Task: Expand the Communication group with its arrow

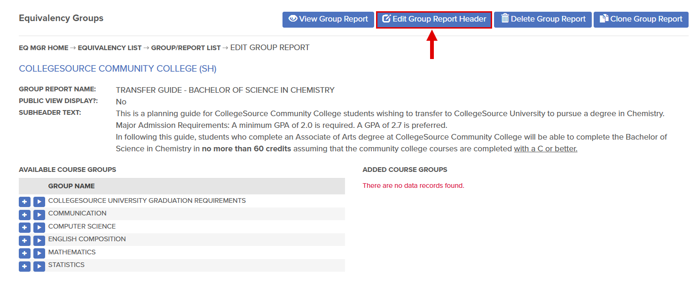Action: [39, 215]
